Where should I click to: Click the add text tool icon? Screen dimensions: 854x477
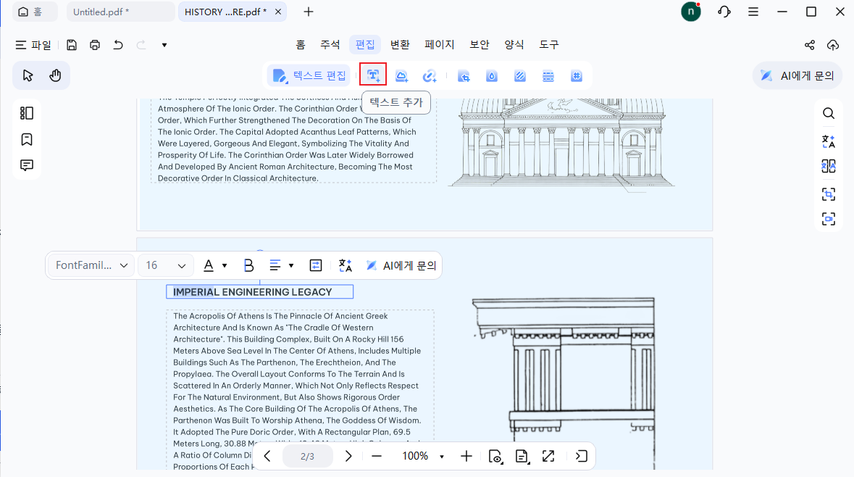click(373, 75)
